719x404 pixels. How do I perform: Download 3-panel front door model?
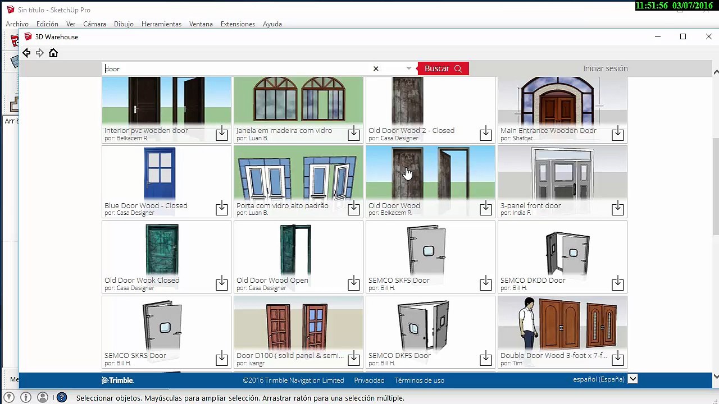618,208
